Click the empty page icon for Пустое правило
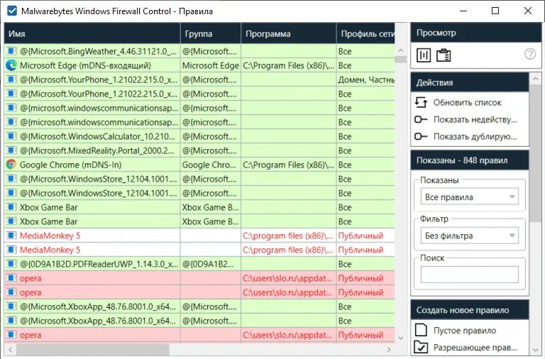 pyautogui.click(x=421, y=330)
